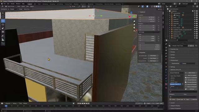Viewport: 199px width, 112px height.
Task: Open the outliner filter funnel icon
Action: point(193,6)
